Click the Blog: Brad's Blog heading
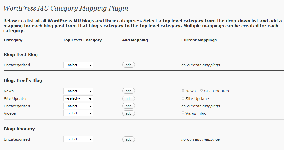The height and width of the screenshot is (150, 284). (x=23, y=80)
